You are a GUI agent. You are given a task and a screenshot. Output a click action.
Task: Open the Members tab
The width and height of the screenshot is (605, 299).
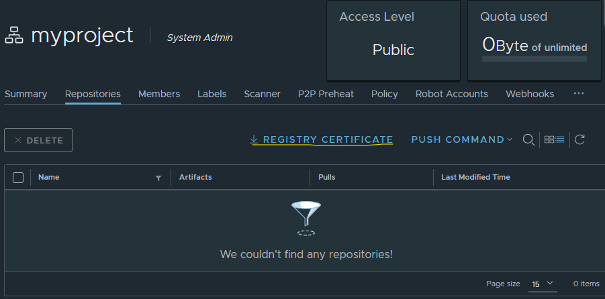[159, 94]
